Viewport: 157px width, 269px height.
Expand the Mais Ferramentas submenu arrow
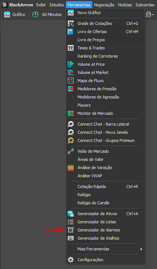[141, 249]
